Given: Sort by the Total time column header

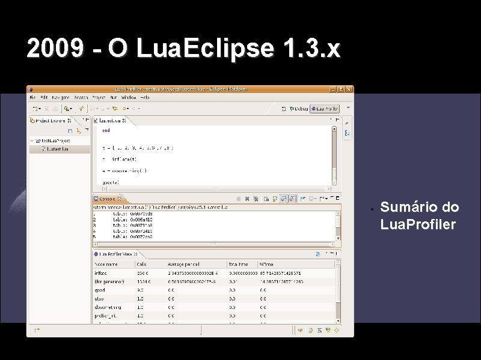Looking at the screenshot, I should pyautogui.click(x=242, y=264).
